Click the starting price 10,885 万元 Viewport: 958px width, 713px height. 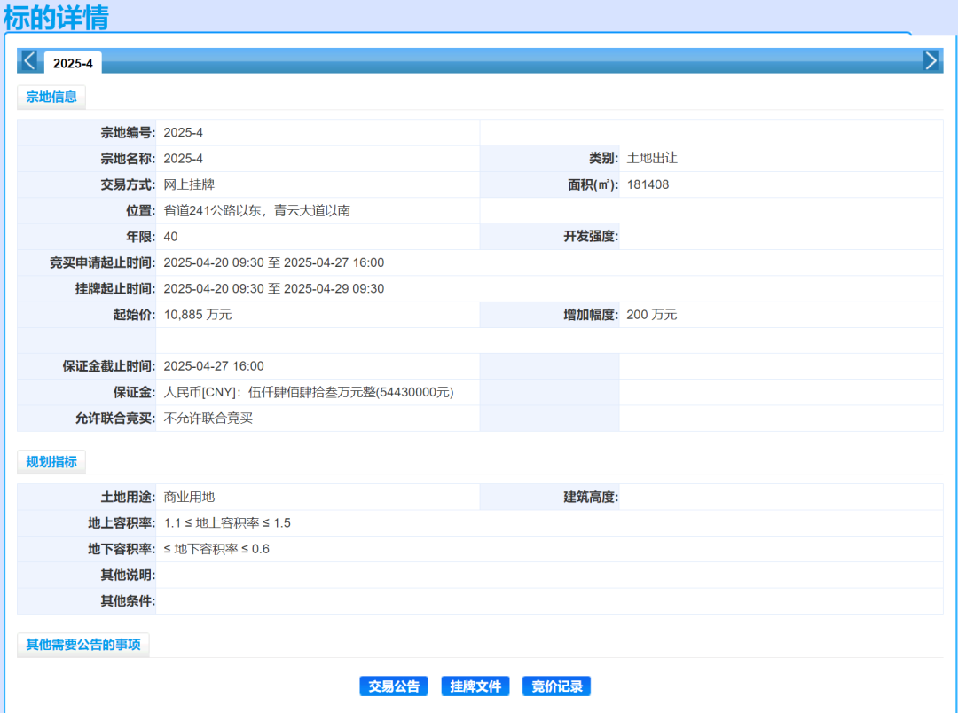pyautogui.click(x=198, y=315)
